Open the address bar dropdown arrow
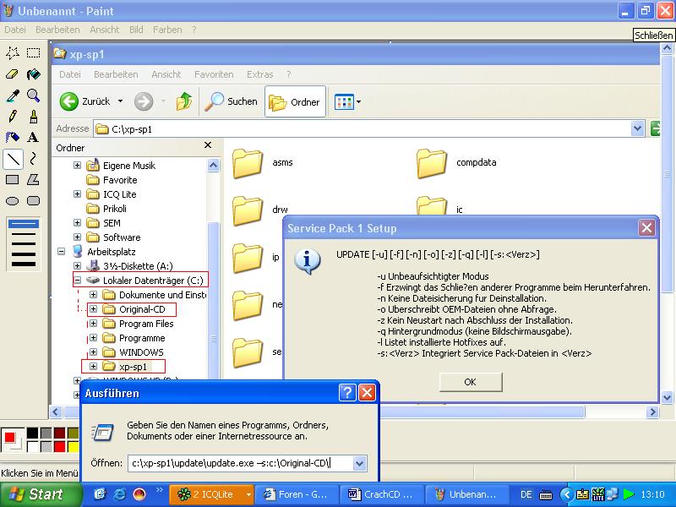Image resolution: width=676 pixels, height=507 pixels. 638,128
